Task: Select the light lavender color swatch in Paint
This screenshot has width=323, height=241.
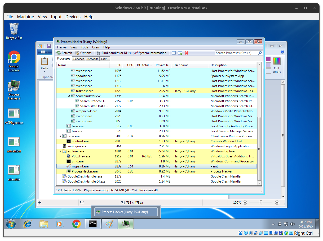Action: pos(268,65)
